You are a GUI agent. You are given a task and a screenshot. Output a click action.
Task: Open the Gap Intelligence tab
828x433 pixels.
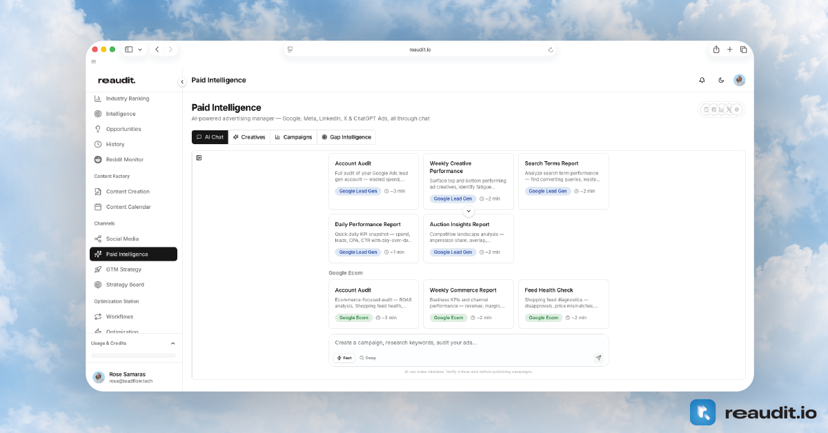click(x=346, y=137)
